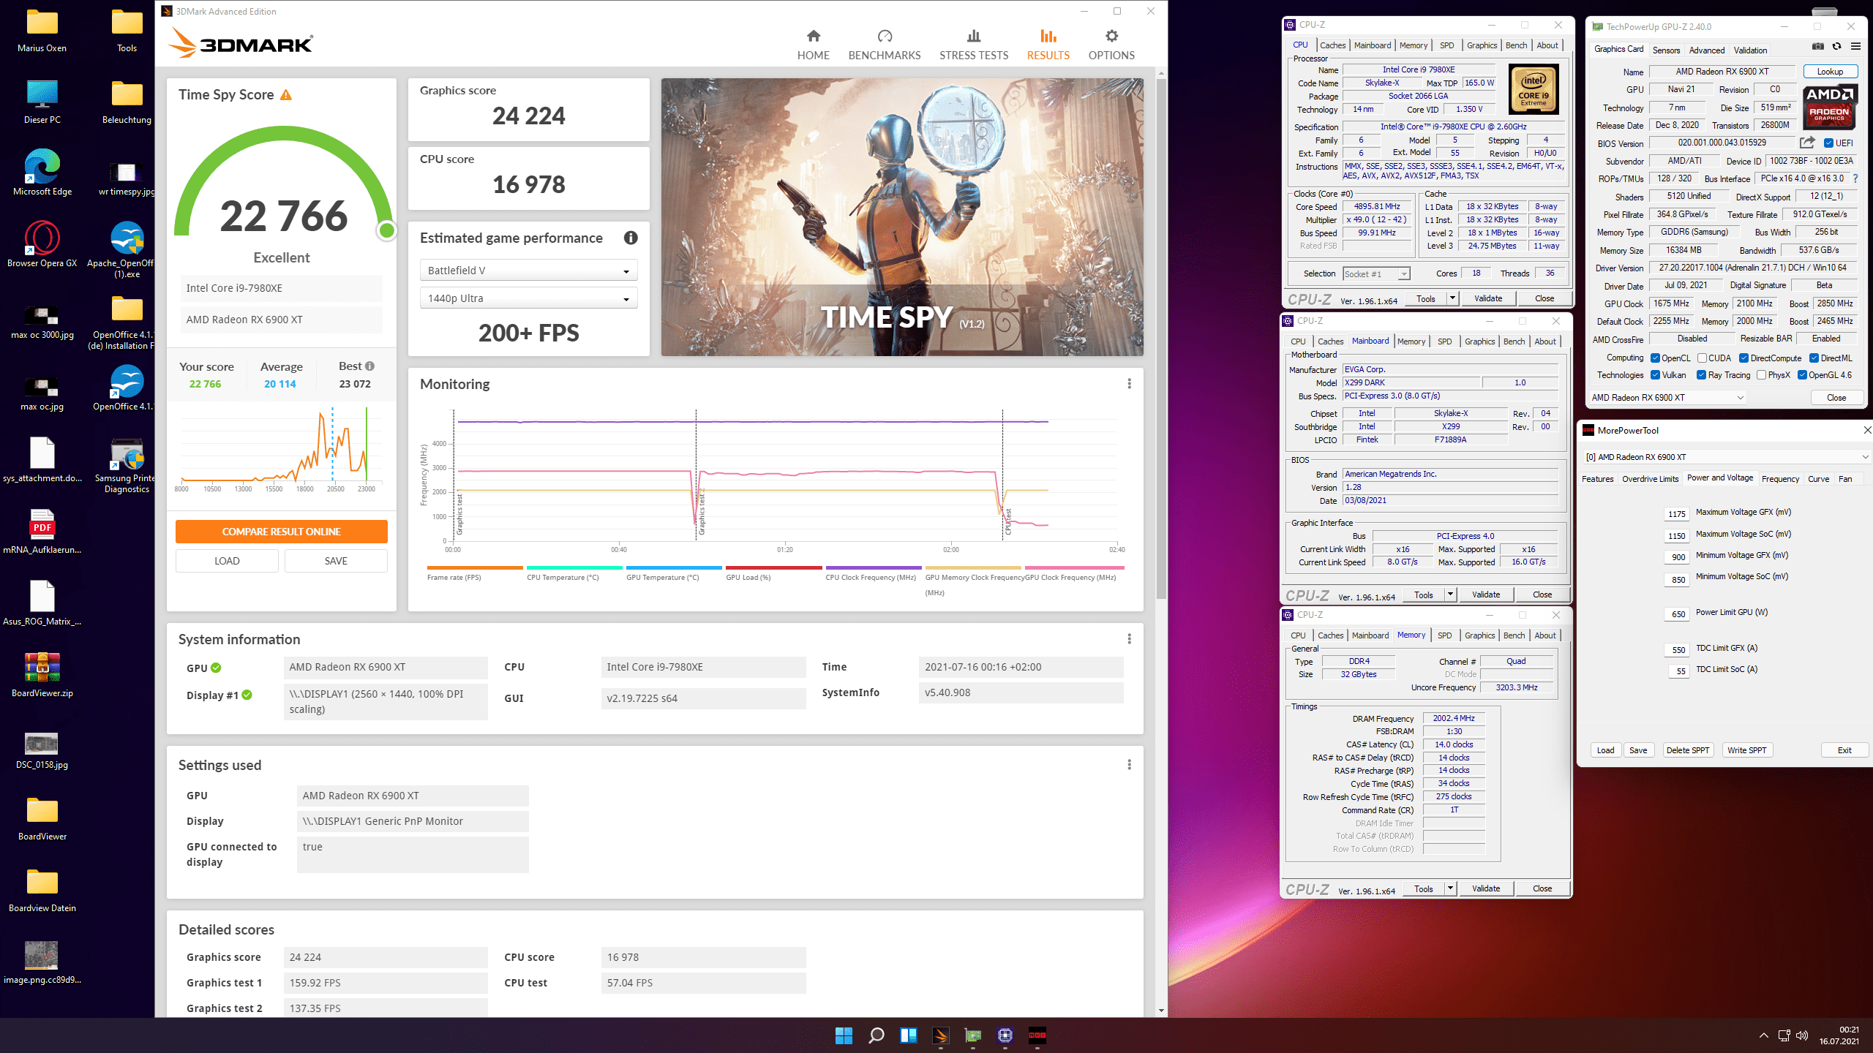
Task: Open the Socket #1 selection dropdown in CPU-Z
Action: [x=1376, y=274]
